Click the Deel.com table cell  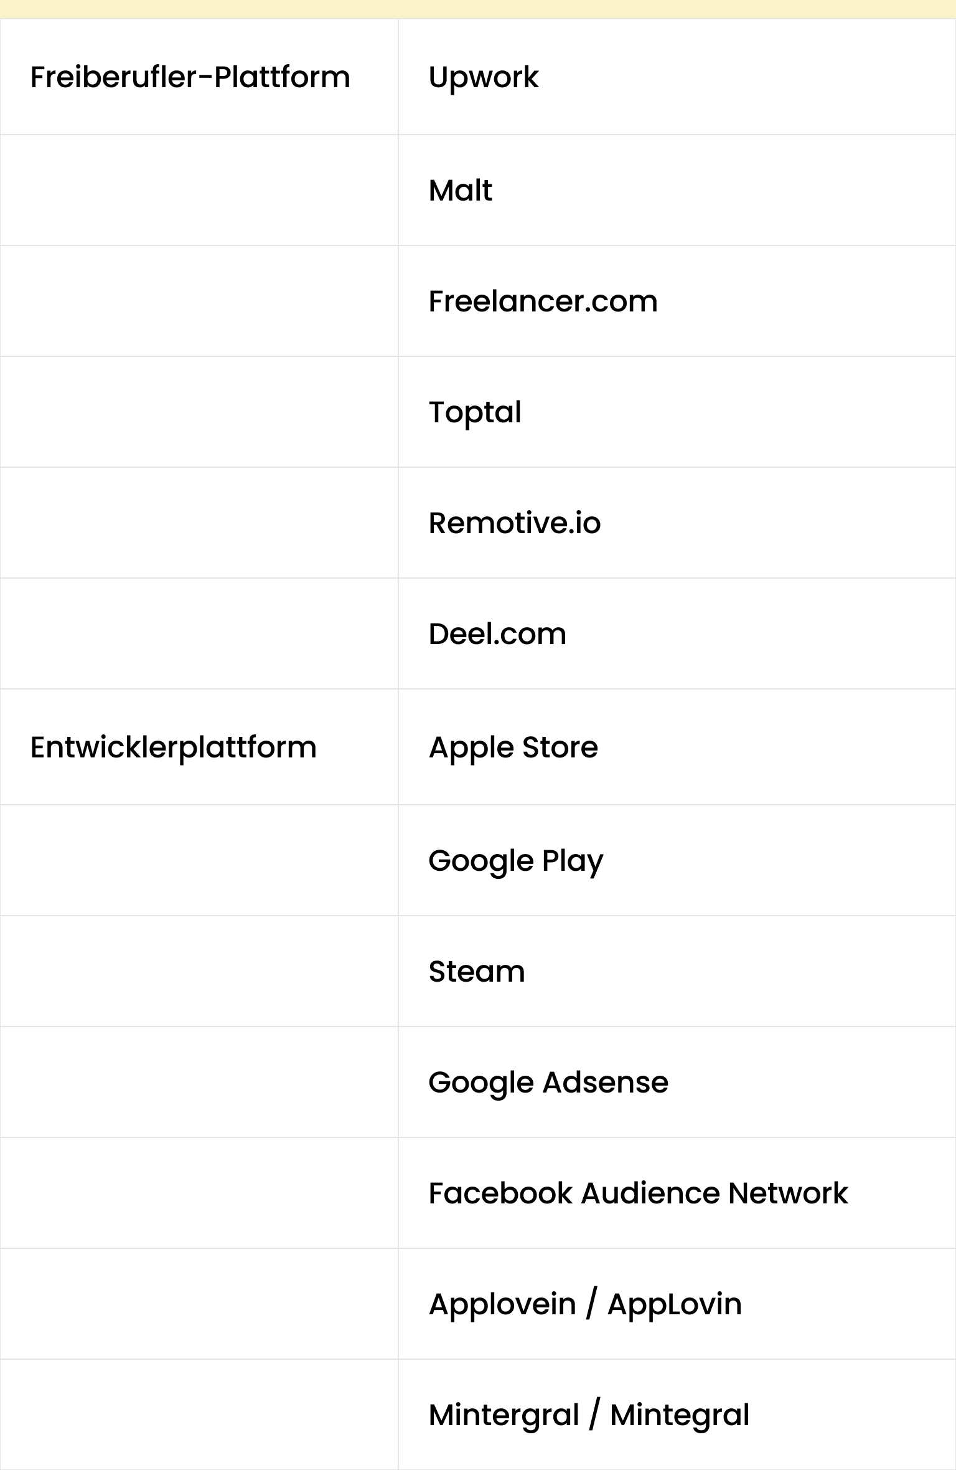coord(497,633)
